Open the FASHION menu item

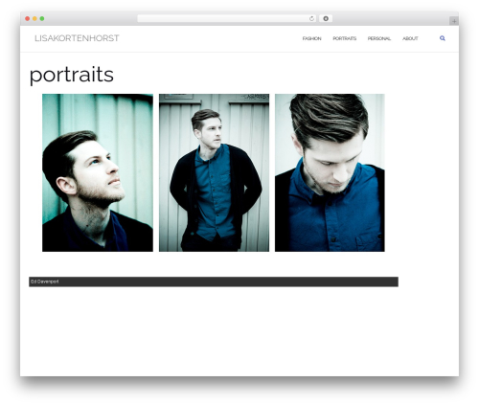(x=311, y=38)
